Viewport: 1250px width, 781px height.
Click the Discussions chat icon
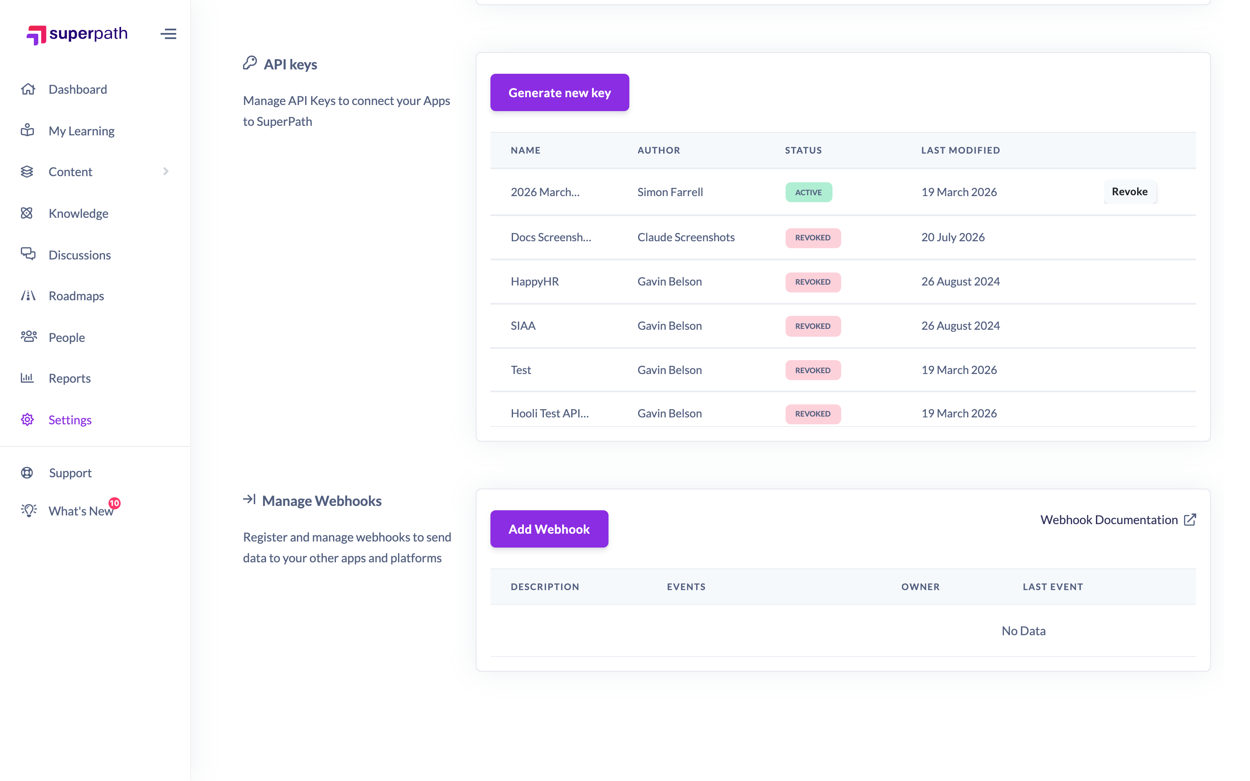point(28,254)
